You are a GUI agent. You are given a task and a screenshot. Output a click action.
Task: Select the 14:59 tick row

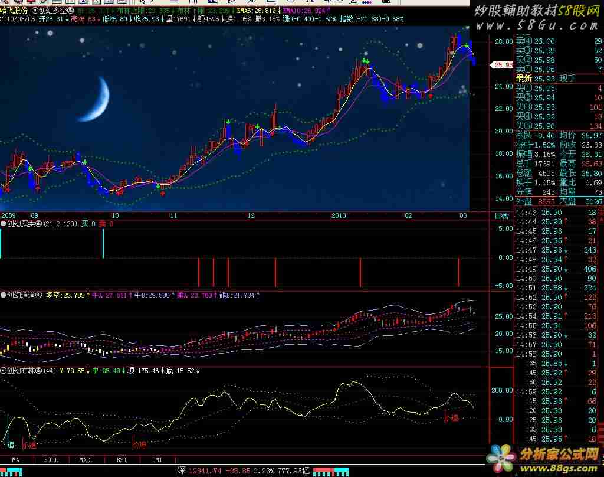click(x=556, y=391)
